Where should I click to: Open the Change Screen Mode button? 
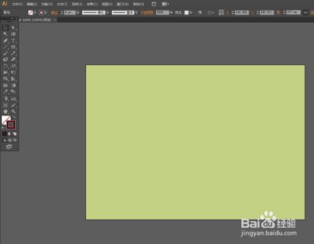pos(9,147)
